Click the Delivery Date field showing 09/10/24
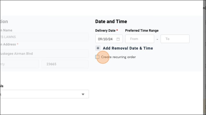Image resolution: width=206 pixels, height=115 pixels. tap(109, 39)
